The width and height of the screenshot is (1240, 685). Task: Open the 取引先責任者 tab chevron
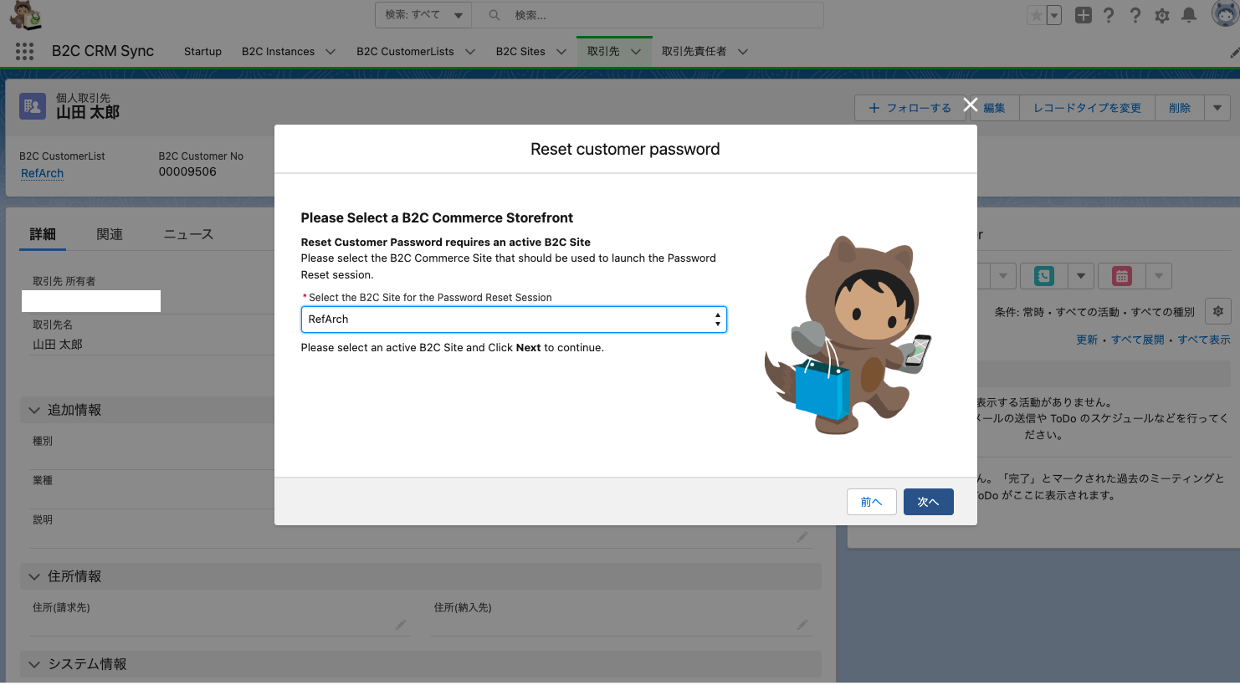pyautogui.click(x=742, y=52)
